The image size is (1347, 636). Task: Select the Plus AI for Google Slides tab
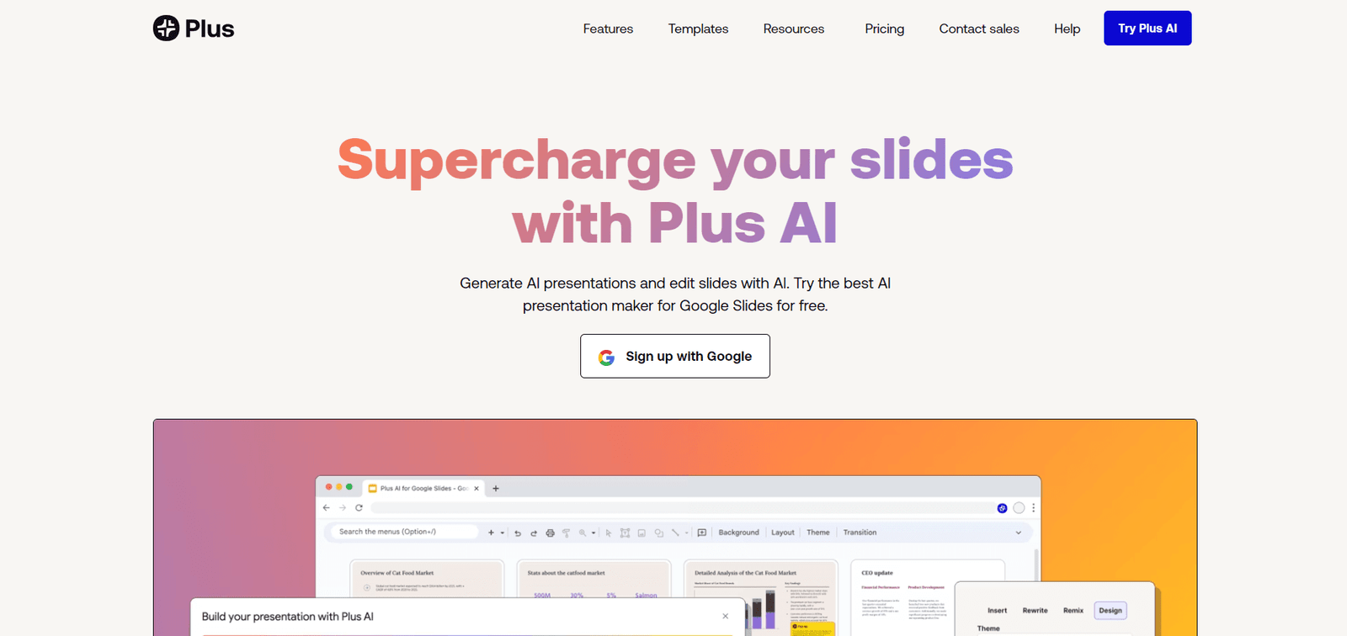pyautogui.click(x=423, y=488)
